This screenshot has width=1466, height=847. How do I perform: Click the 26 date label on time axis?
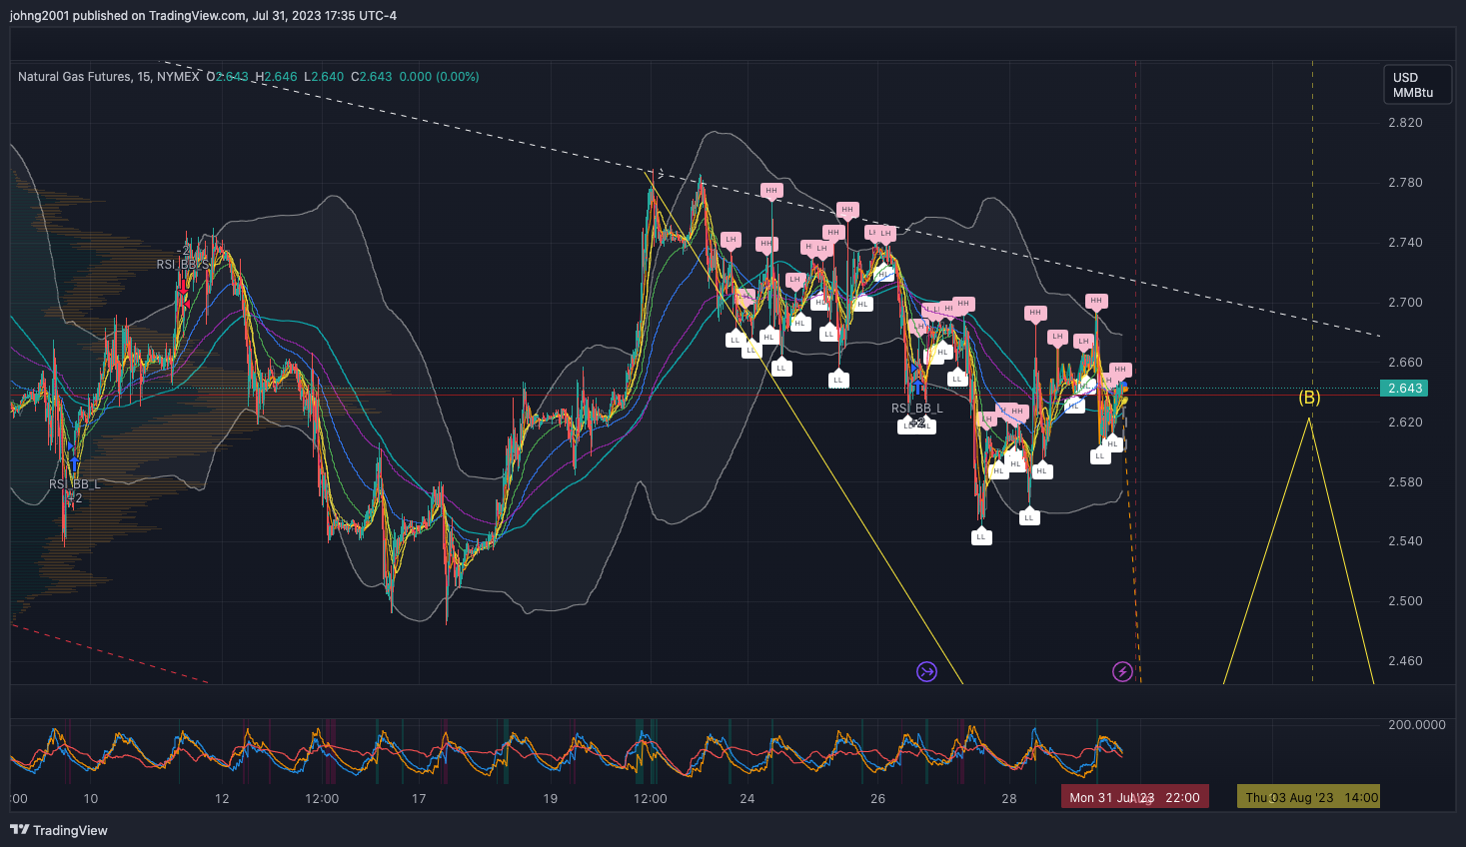coord(878,798)
